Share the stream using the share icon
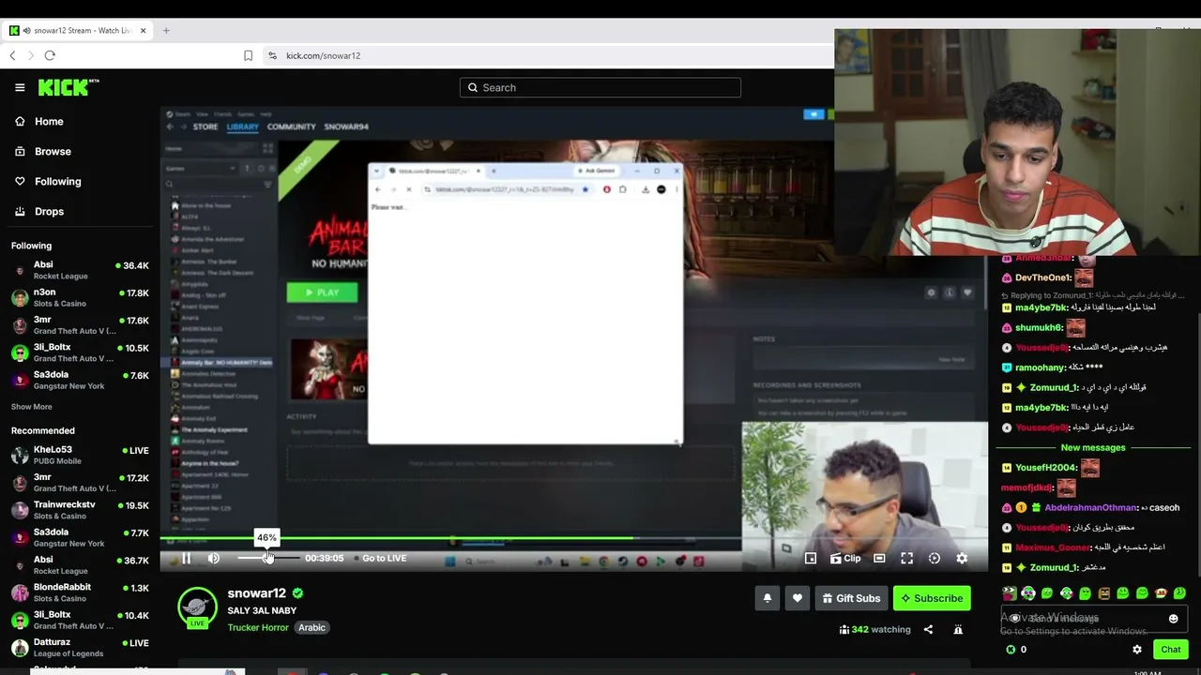This screenshot has height=675, width=1201. coord(928,630)
